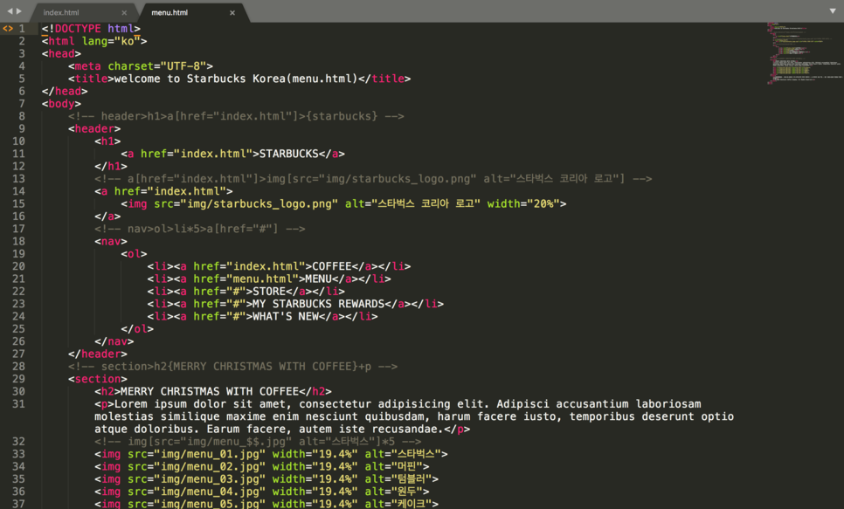
Task: Go to previous tab with left arrow
Action: pyautogui.click(x=9, y=10)
